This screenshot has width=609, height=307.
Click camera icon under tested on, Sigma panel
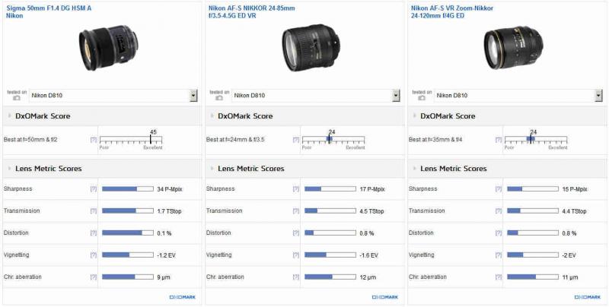point(17,99)
